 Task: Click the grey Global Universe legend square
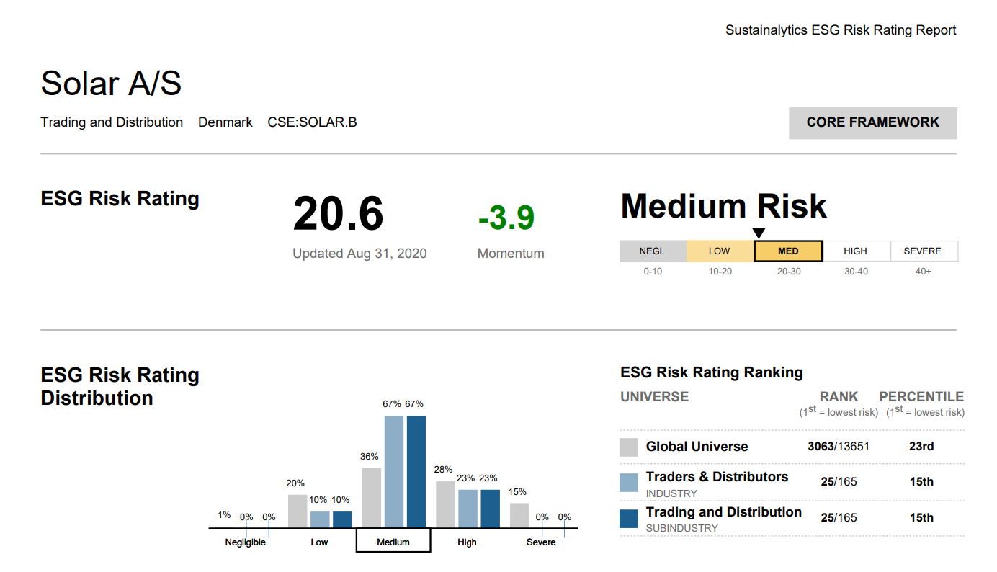point(629,447)
